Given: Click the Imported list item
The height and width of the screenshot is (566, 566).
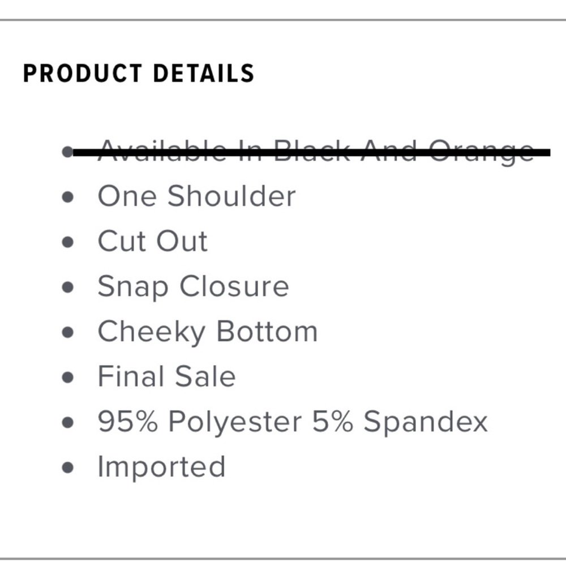Looking at the screenshot, I should click(x=162, y=468).
